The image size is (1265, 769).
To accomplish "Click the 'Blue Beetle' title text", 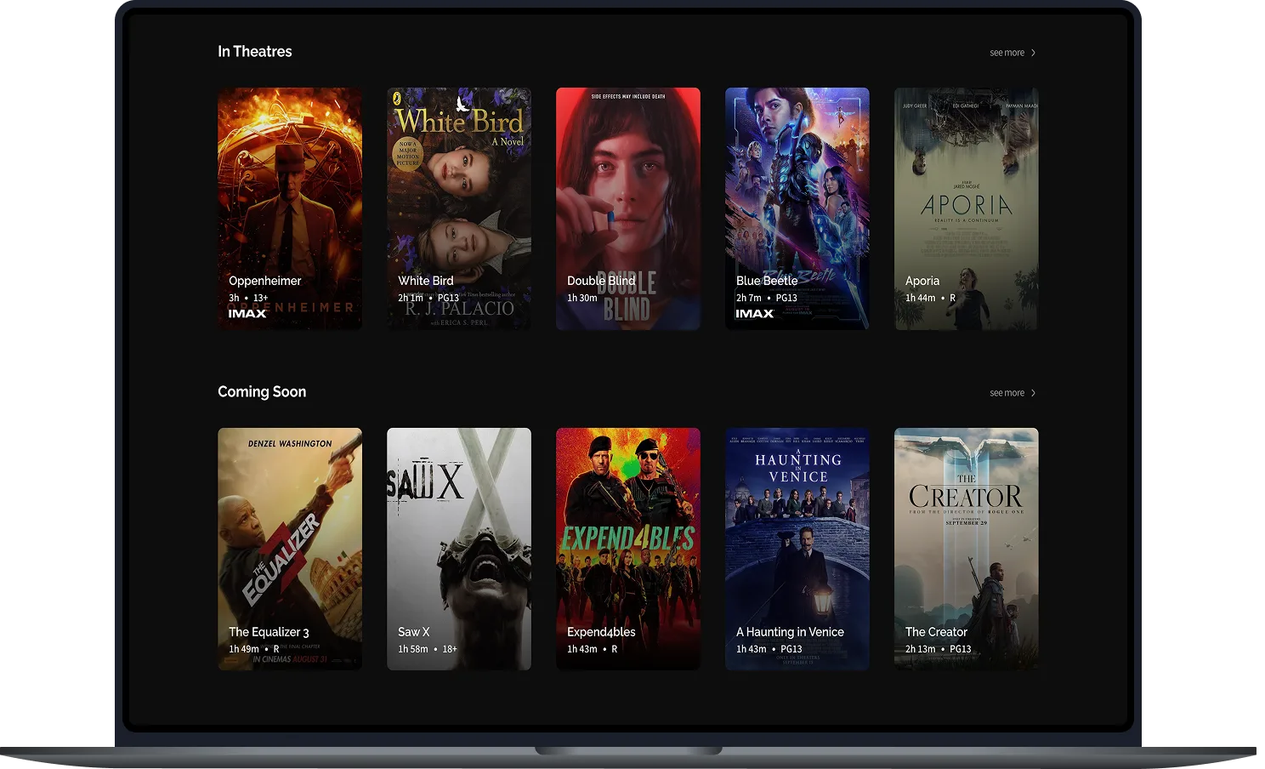I will pyautogui.click(x=767, y=281).
